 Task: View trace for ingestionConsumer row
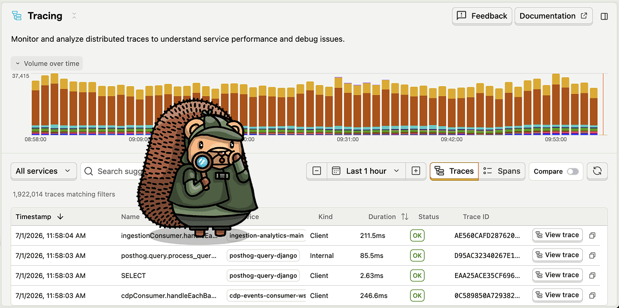tap(557, 235)
